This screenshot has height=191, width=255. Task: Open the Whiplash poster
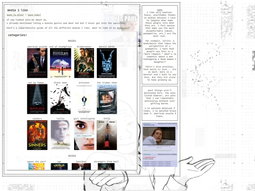pyautogui.click(x=37, y=99)
